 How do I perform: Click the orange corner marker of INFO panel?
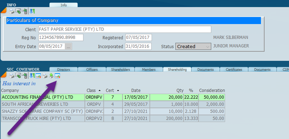(3, 11)
